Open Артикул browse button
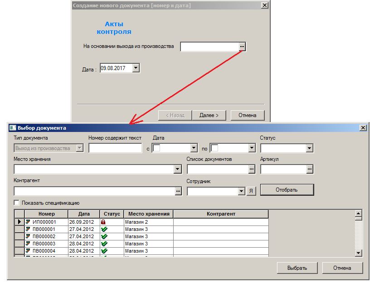The image size is (374, 282). click(x=309, y=169)
